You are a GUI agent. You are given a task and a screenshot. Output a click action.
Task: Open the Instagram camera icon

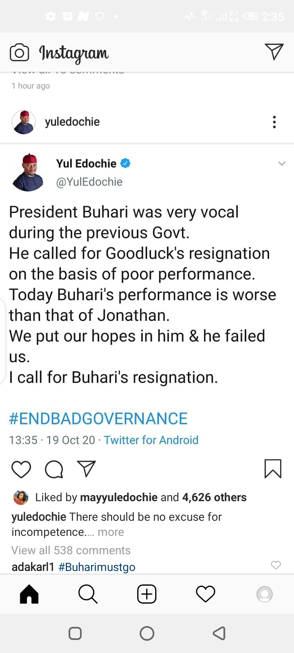tap(19, 53)
